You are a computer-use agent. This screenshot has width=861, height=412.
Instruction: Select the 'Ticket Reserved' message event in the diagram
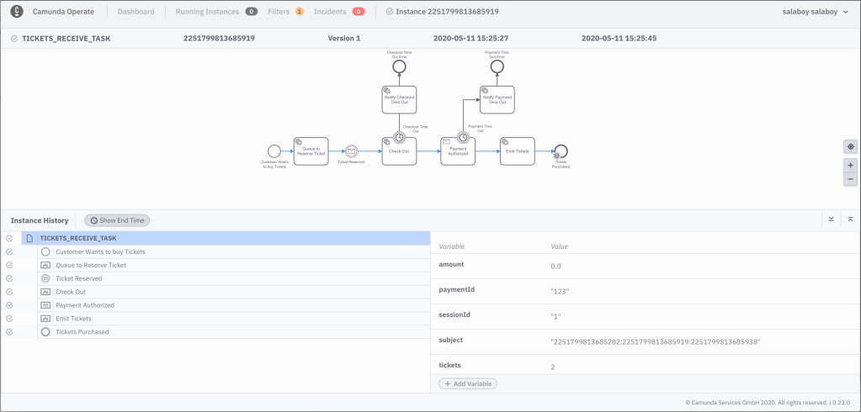[x=352, y=151]
